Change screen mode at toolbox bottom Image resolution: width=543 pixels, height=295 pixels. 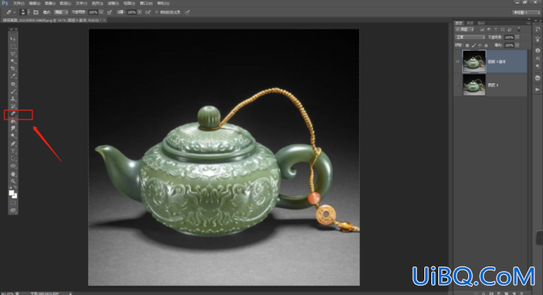13,210
